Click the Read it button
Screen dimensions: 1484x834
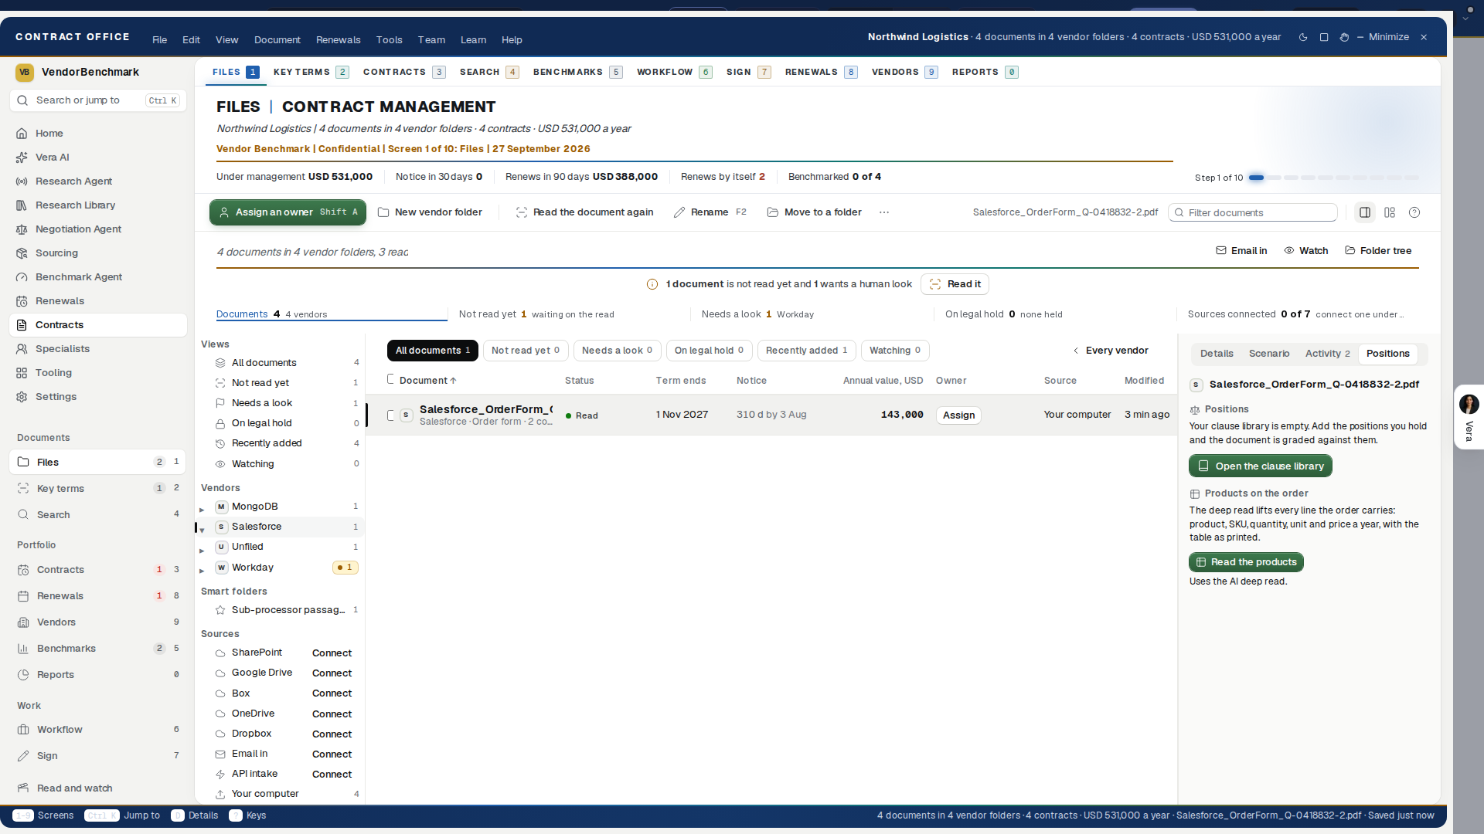tap(955, 284)
